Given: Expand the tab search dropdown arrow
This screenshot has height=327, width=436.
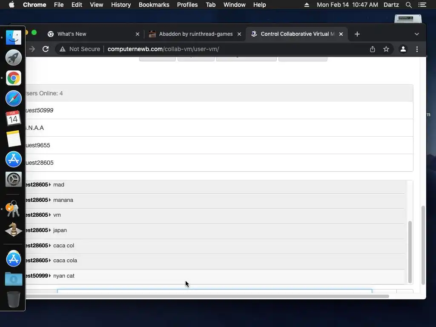Looking at the screenshot, I should pos(416,34).
